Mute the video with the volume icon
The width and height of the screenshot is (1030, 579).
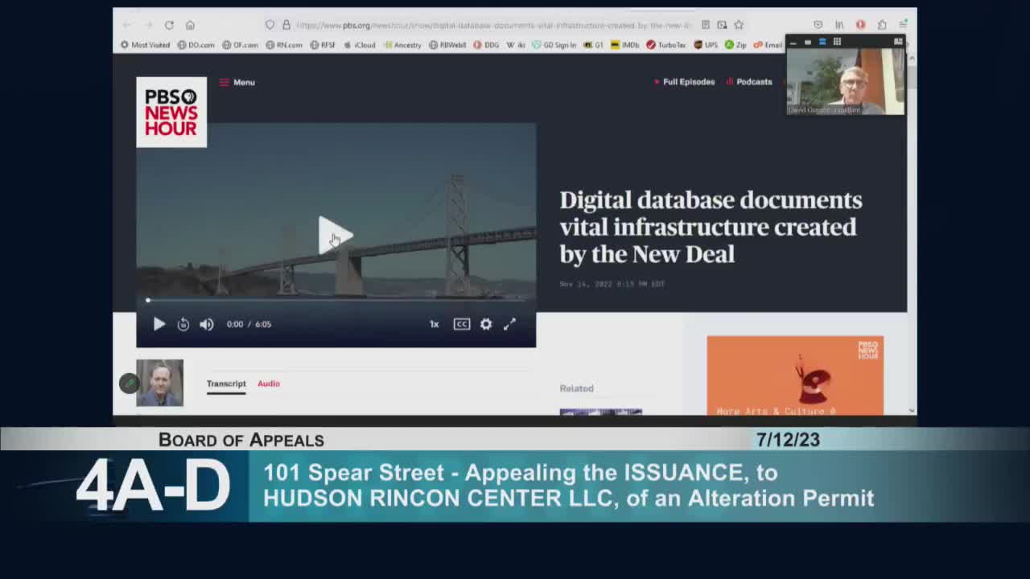click(207, 324)
